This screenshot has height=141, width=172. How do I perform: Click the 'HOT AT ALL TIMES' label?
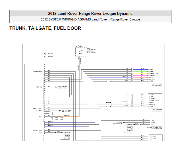[79, 46]
